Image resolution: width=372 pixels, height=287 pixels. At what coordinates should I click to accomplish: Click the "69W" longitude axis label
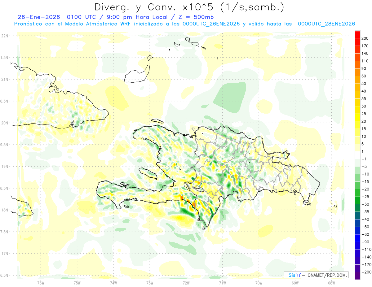click(x=295, y=283)
